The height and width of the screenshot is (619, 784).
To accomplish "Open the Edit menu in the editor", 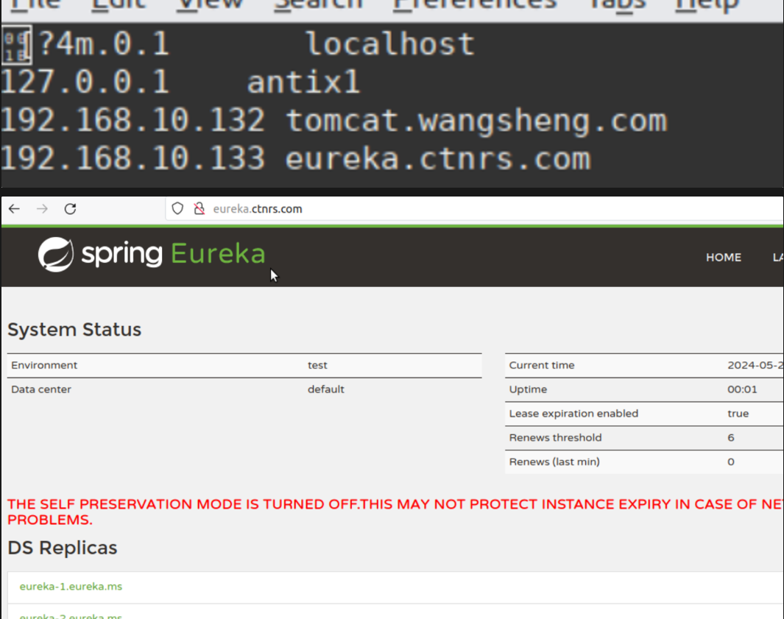I will pyautogui.click(x=119, y=5).
